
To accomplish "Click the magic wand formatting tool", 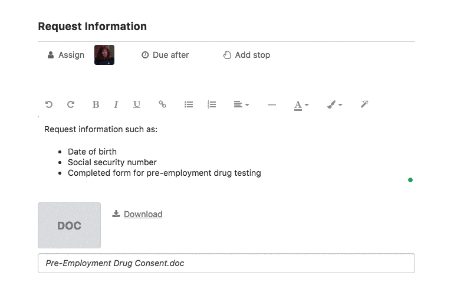I will (x=364, y=104).
